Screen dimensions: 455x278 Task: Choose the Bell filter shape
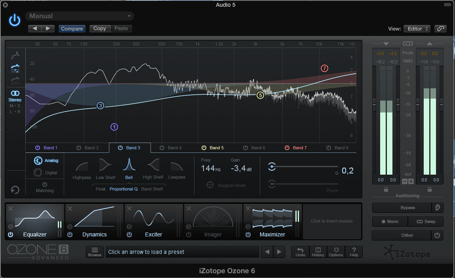129,169
